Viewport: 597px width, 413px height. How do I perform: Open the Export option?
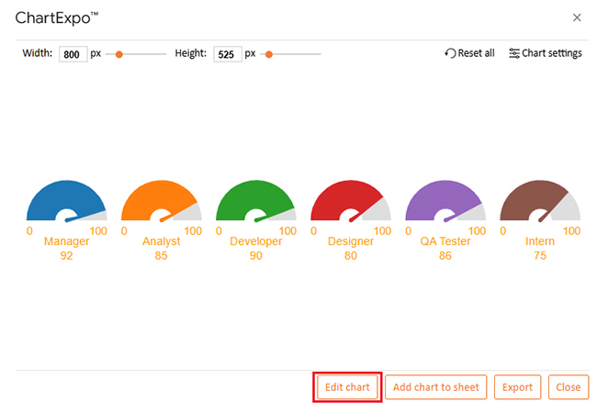click(517, 386)
